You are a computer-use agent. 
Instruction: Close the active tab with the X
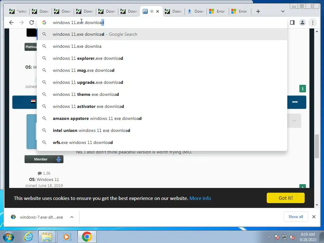158,11
